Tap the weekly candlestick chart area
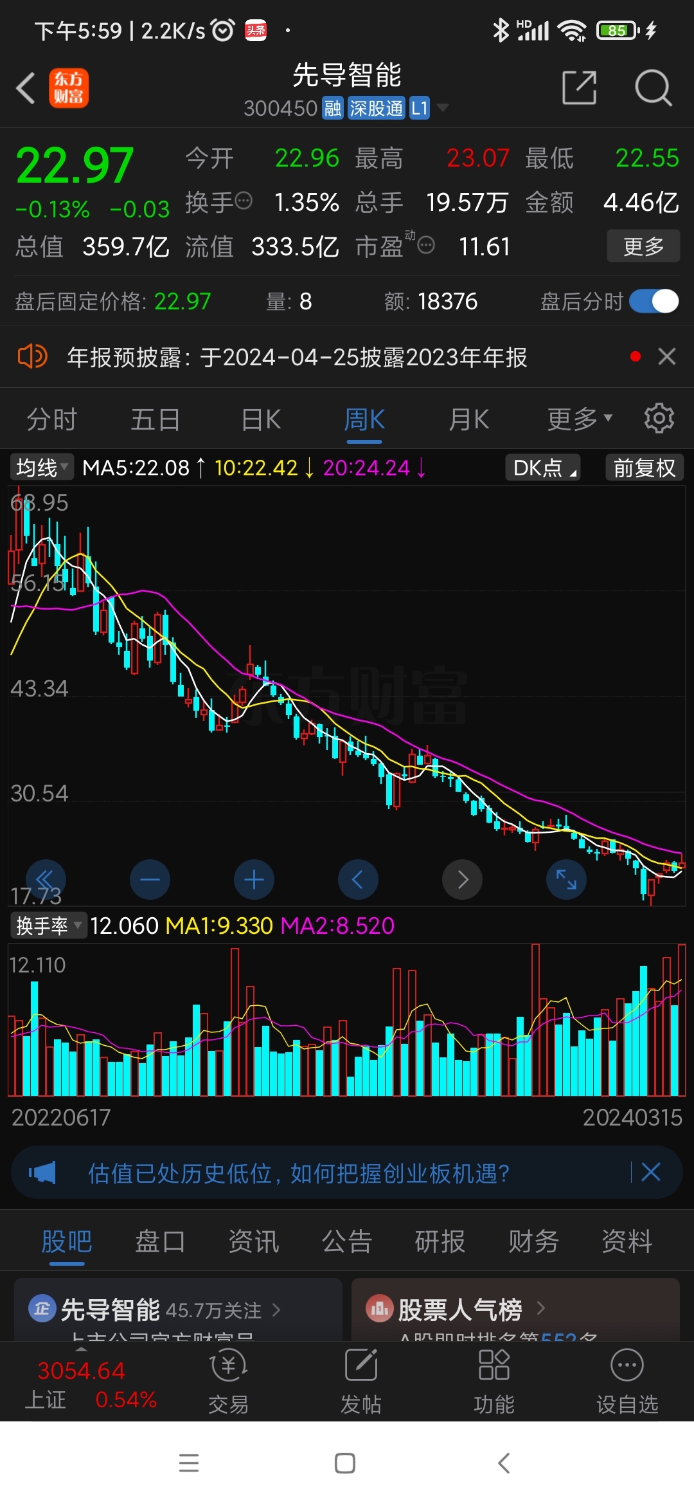This screenshot has width=694, height=1505. pos(347,696)
